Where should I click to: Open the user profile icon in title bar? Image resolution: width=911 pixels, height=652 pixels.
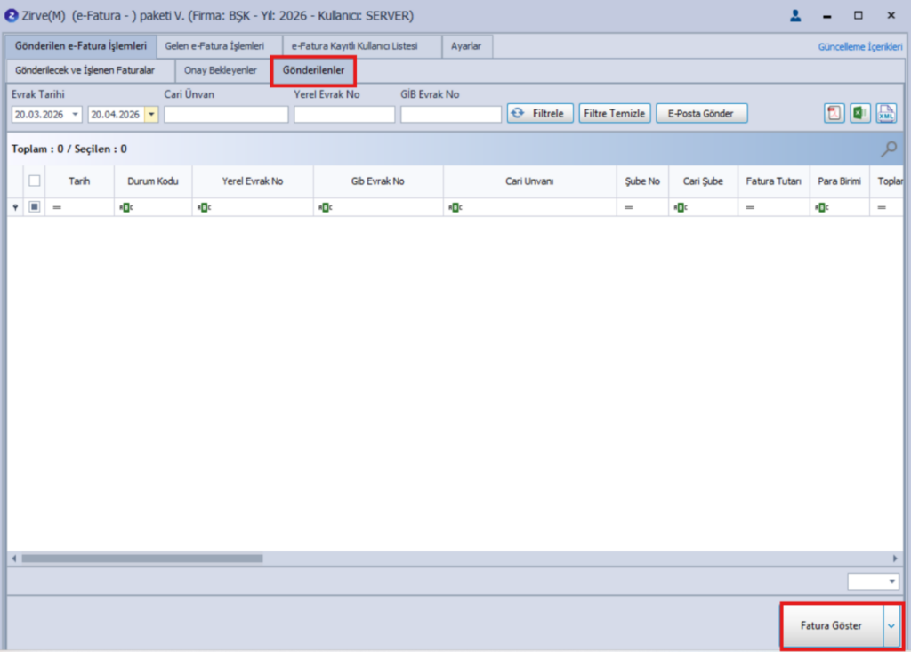click(795, 16)
